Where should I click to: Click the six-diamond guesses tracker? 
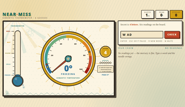pyautogui.click(x=105, y=63)
